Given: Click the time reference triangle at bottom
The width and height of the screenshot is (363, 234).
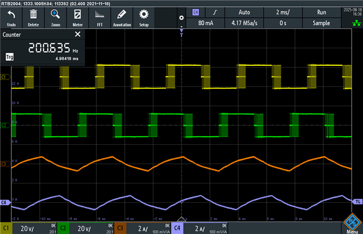Looking at the screenshot, I should (181, 219).
